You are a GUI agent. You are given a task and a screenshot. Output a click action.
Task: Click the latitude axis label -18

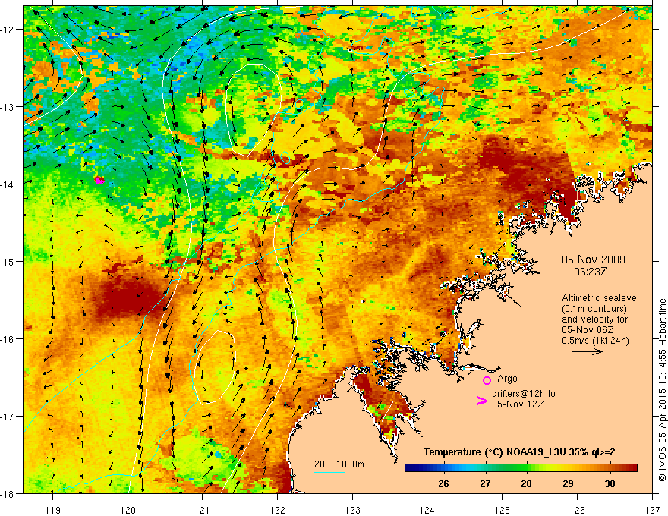[8, 494]
